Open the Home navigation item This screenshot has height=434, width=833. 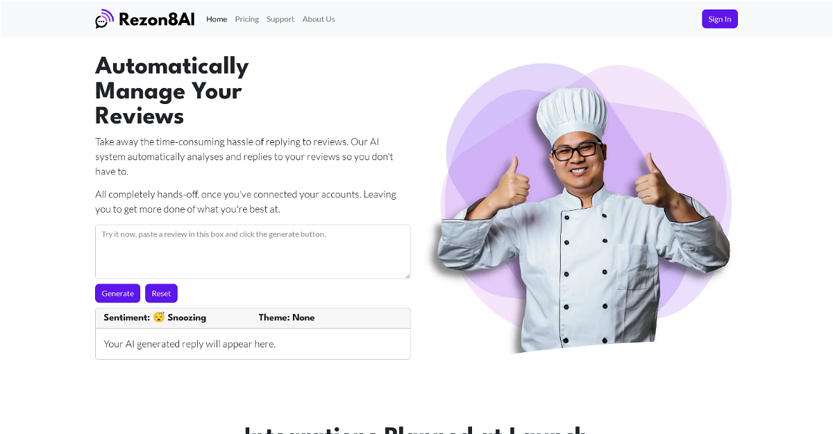tap(217, 19)
